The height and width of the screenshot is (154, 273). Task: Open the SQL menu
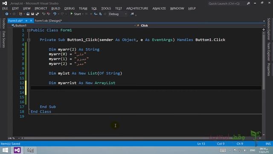coord(94,9)
